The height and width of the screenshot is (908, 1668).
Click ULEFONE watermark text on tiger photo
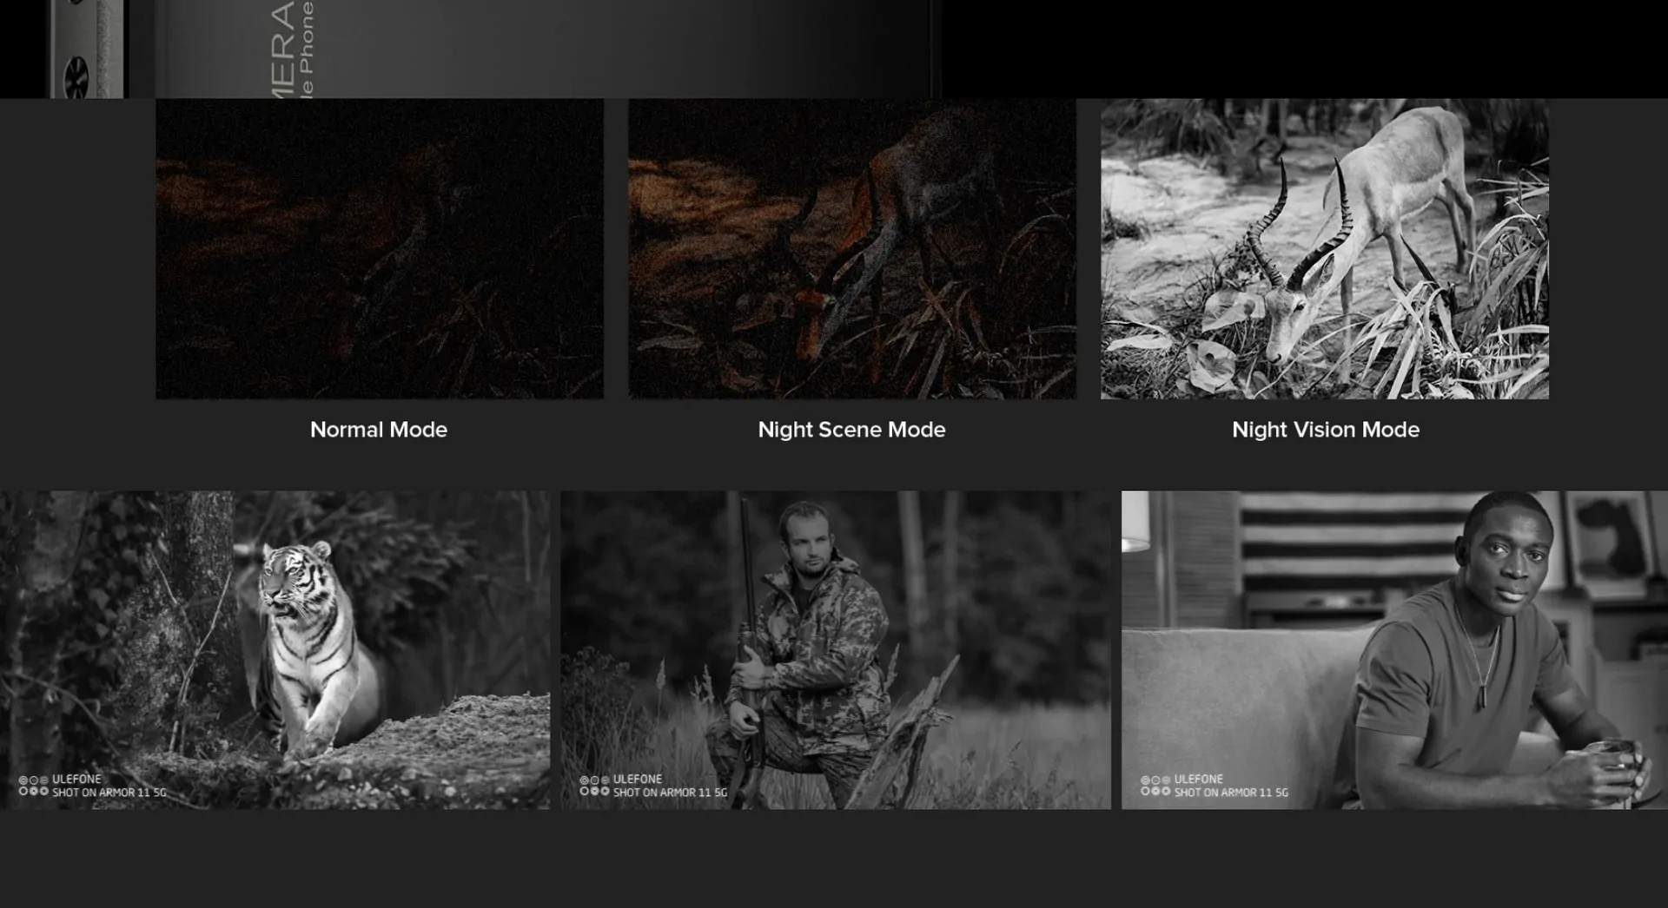pyautogui.click(x=76, y=780)
